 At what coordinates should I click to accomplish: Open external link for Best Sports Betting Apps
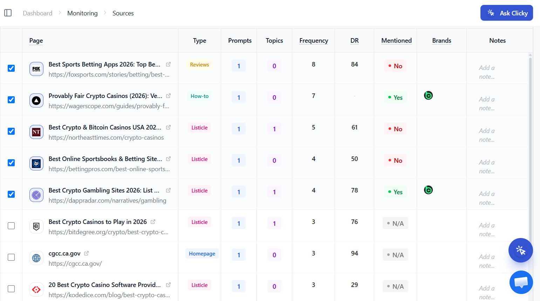point(168,64)
